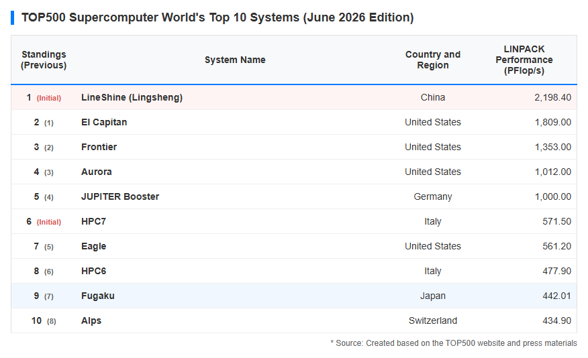The width and height of the screenshot is (588, 358).
Task: Click the performance value '2,198.40'
Action: [x=552, y=97]
